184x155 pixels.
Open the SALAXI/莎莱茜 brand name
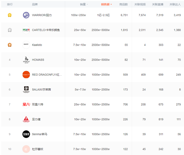41,89
